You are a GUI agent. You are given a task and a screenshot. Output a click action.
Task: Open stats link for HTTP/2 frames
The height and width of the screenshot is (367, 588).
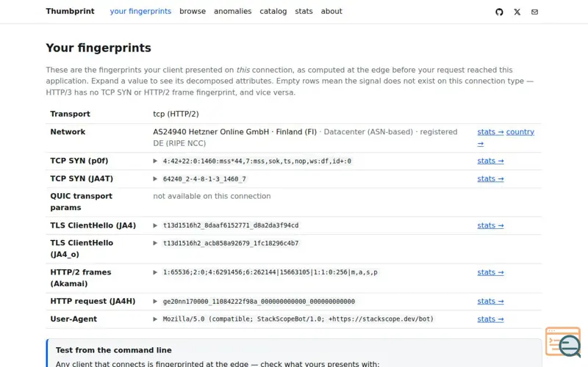[x=490, y=272]
